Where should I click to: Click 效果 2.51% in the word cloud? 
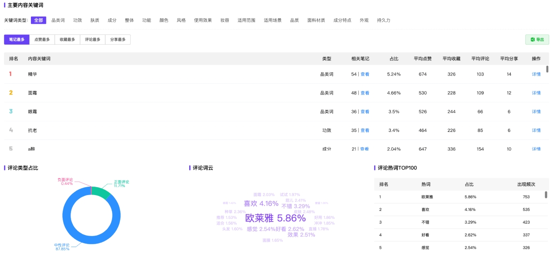pyautogui.click(x=301, y=235)
